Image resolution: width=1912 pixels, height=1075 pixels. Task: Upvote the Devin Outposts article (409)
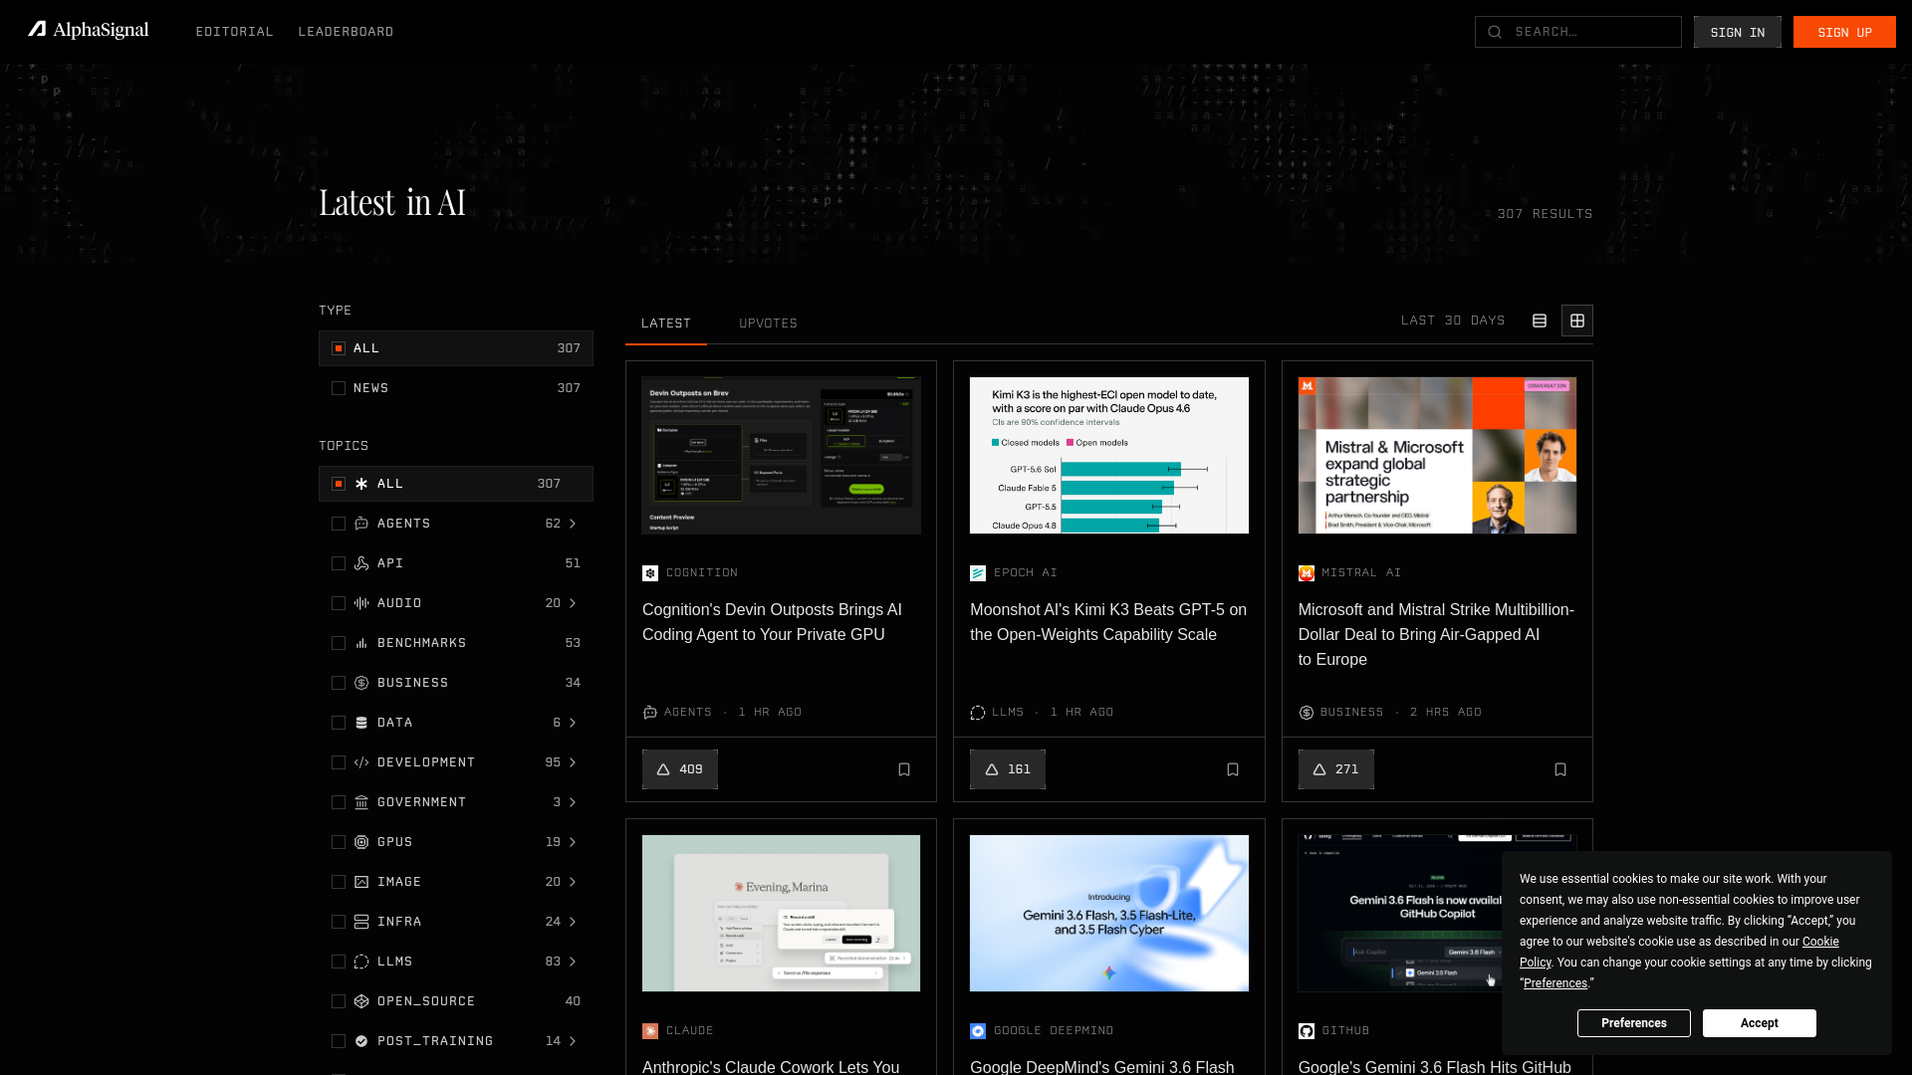click(680, 769)
